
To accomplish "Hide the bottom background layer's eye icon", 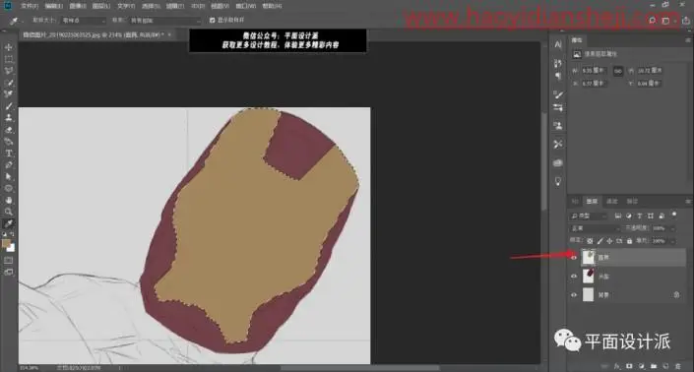I will (574, 295).
